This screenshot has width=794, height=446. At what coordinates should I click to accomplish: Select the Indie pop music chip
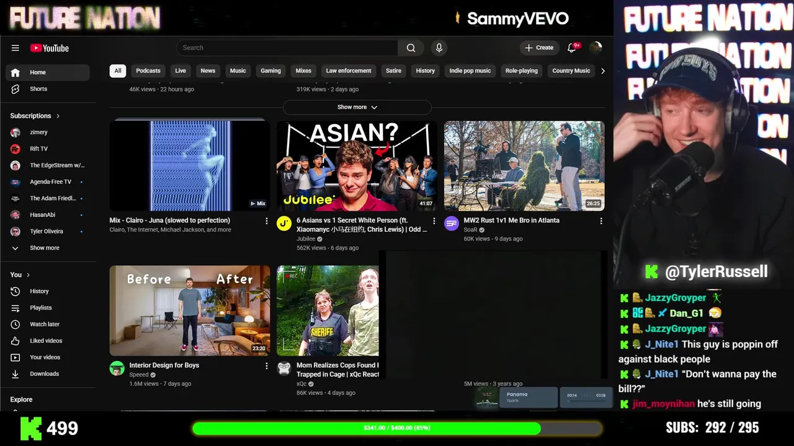pos(470,71)
